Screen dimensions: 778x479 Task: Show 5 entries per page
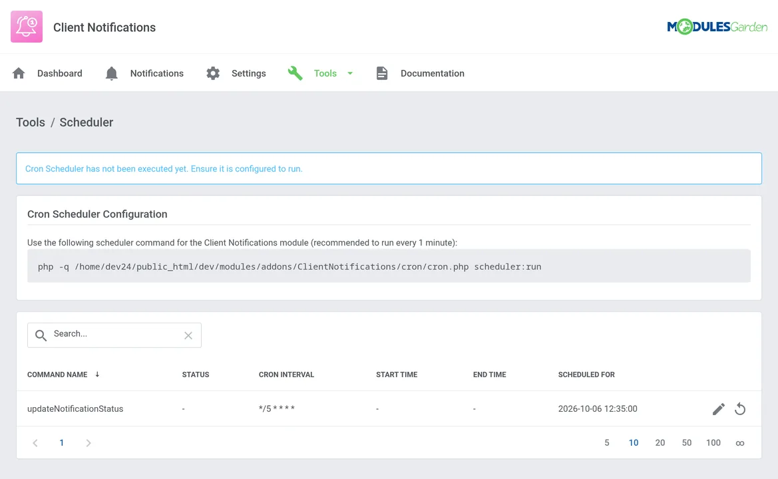[x=607, y=443]
